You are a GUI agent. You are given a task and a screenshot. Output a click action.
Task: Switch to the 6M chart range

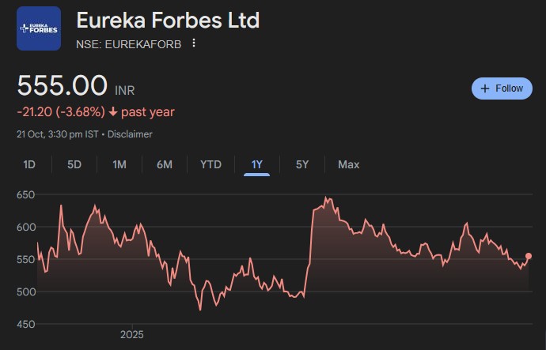[165, 164]
